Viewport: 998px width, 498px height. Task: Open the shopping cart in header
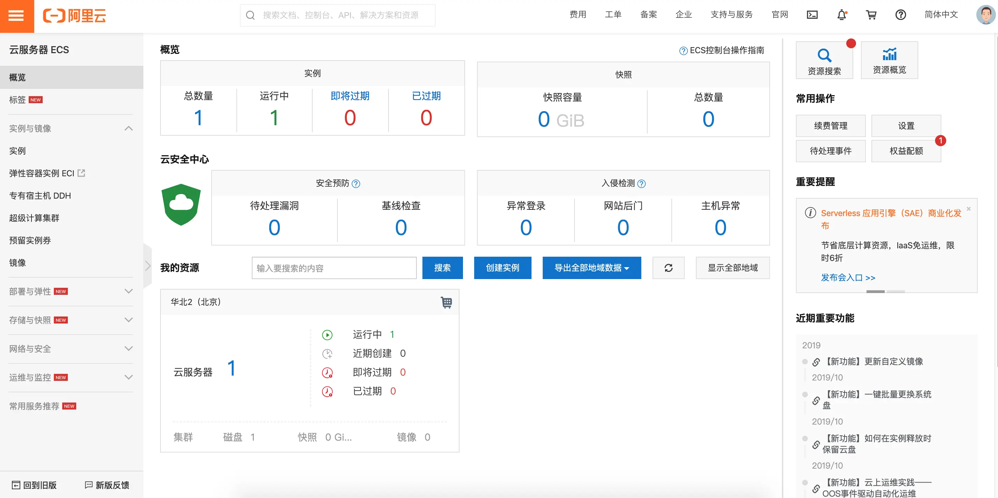click(871, 15)
